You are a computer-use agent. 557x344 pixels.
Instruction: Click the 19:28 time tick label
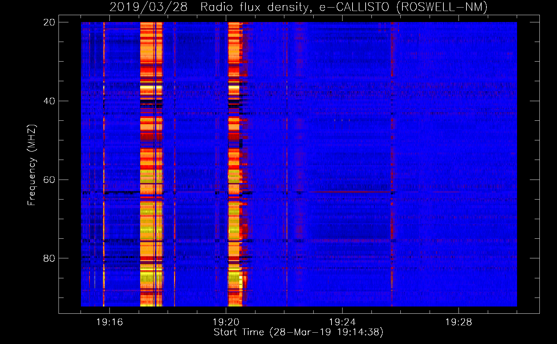point(459,322)
